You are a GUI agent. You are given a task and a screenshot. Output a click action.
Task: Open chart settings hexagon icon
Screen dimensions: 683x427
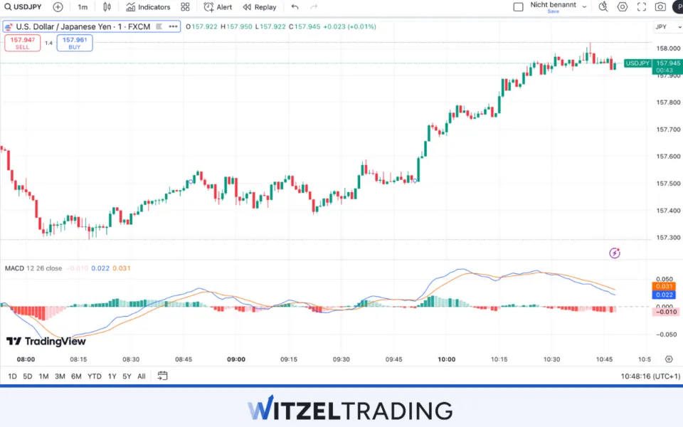pyautogui.click(x=623, y=7)
